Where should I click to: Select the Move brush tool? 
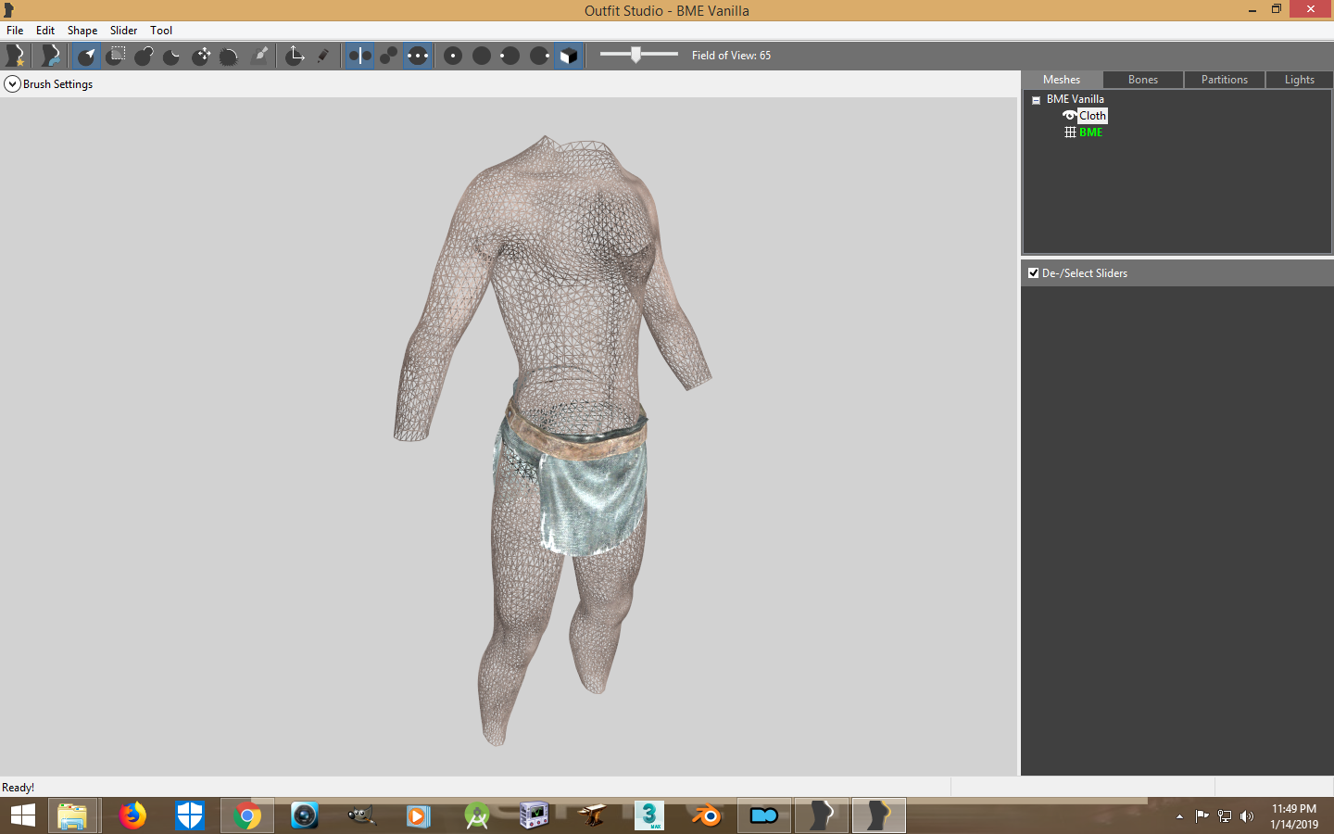pyautogui.click(x=201, y=56)
